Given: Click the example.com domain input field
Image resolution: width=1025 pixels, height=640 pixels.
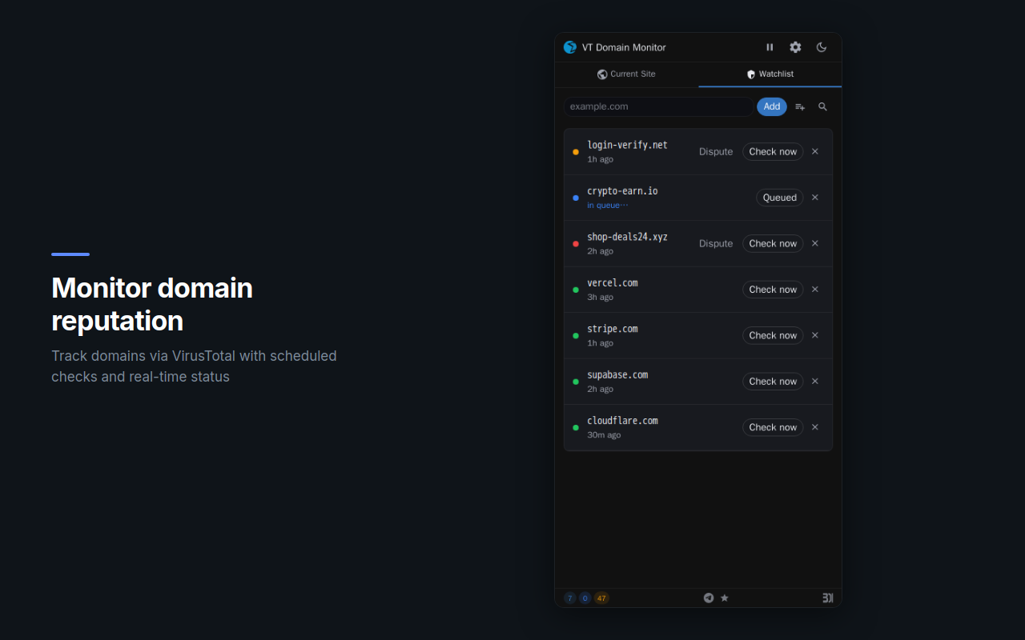Looking at the screenshot, I should pyautogui.click(x=657, y=106).
